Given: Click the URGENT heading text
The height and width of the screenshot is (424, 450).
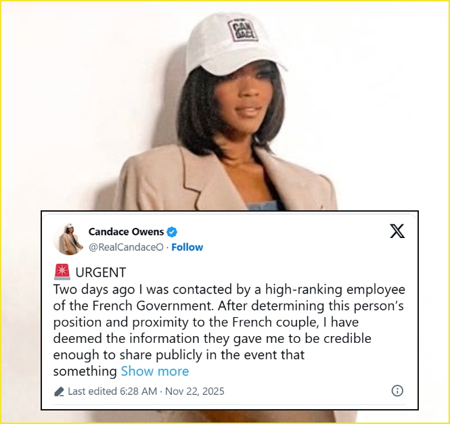Looking at the screenshot, I should point(101,273).
